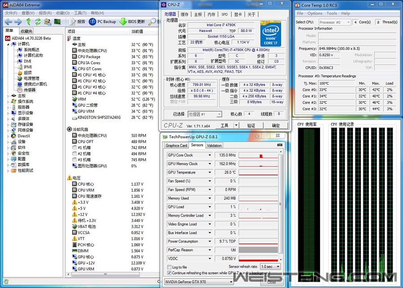Viewport: 403px width, 288px height.
Task: Open the users icon in AIDA64 toolbar
Action: [47, 22]
